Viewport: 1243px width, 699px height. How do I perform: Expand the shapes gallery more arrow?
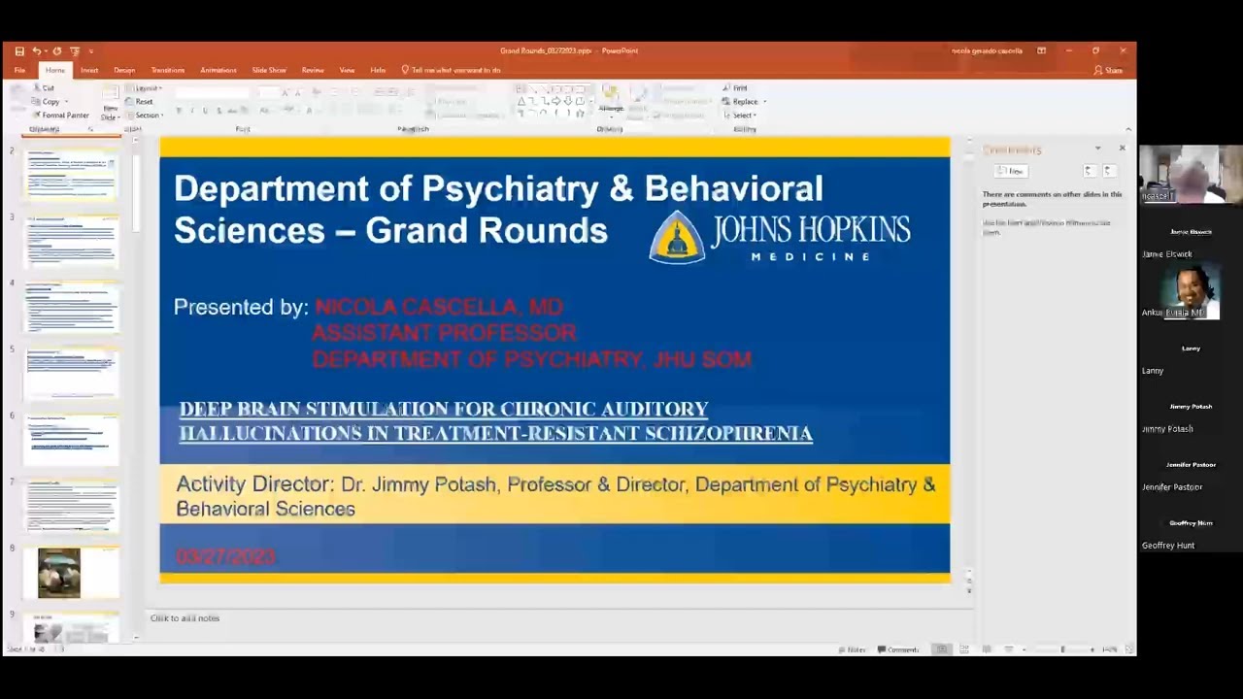tap(590, 113)
